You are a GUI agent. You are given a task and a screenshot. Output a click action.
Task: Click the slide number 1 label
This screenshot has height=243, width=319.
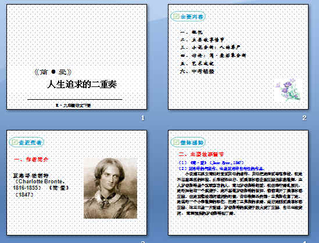click(142, 118)
